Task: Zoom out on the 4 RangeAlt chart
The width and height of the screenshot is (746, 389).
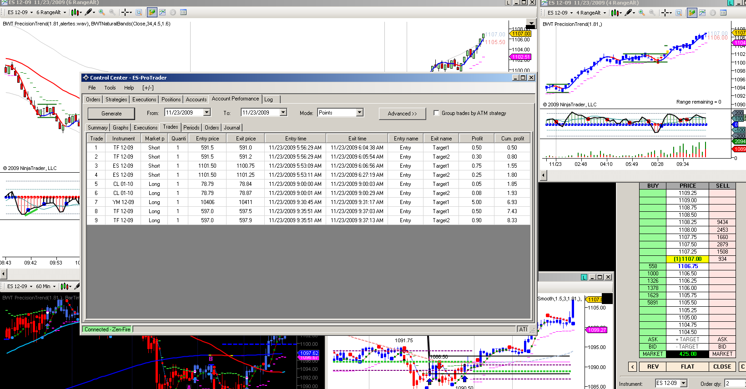Action: 652,13
